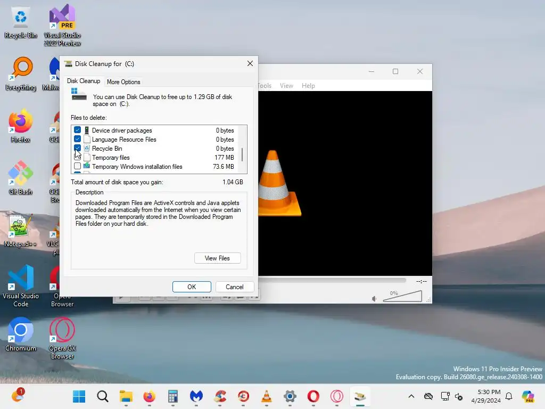The width and height of the screenshot is (545, 409).
Task: Open Settings gear in the taskbar
Action: 290,396
